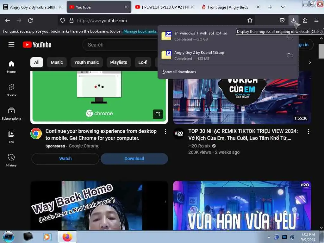
Task: Open You in YouTube sidebar
Action: pyautogui.click(x=11, y=137)
